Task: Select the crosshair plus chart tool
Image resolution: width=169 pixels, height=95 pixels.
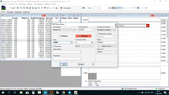Action: [119, 8]
